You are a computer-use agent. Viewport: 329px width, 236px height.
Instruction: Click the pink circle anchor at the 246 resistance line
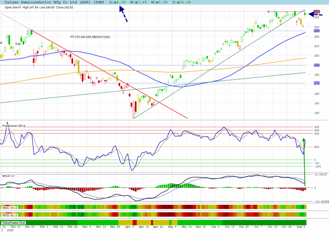268,12
